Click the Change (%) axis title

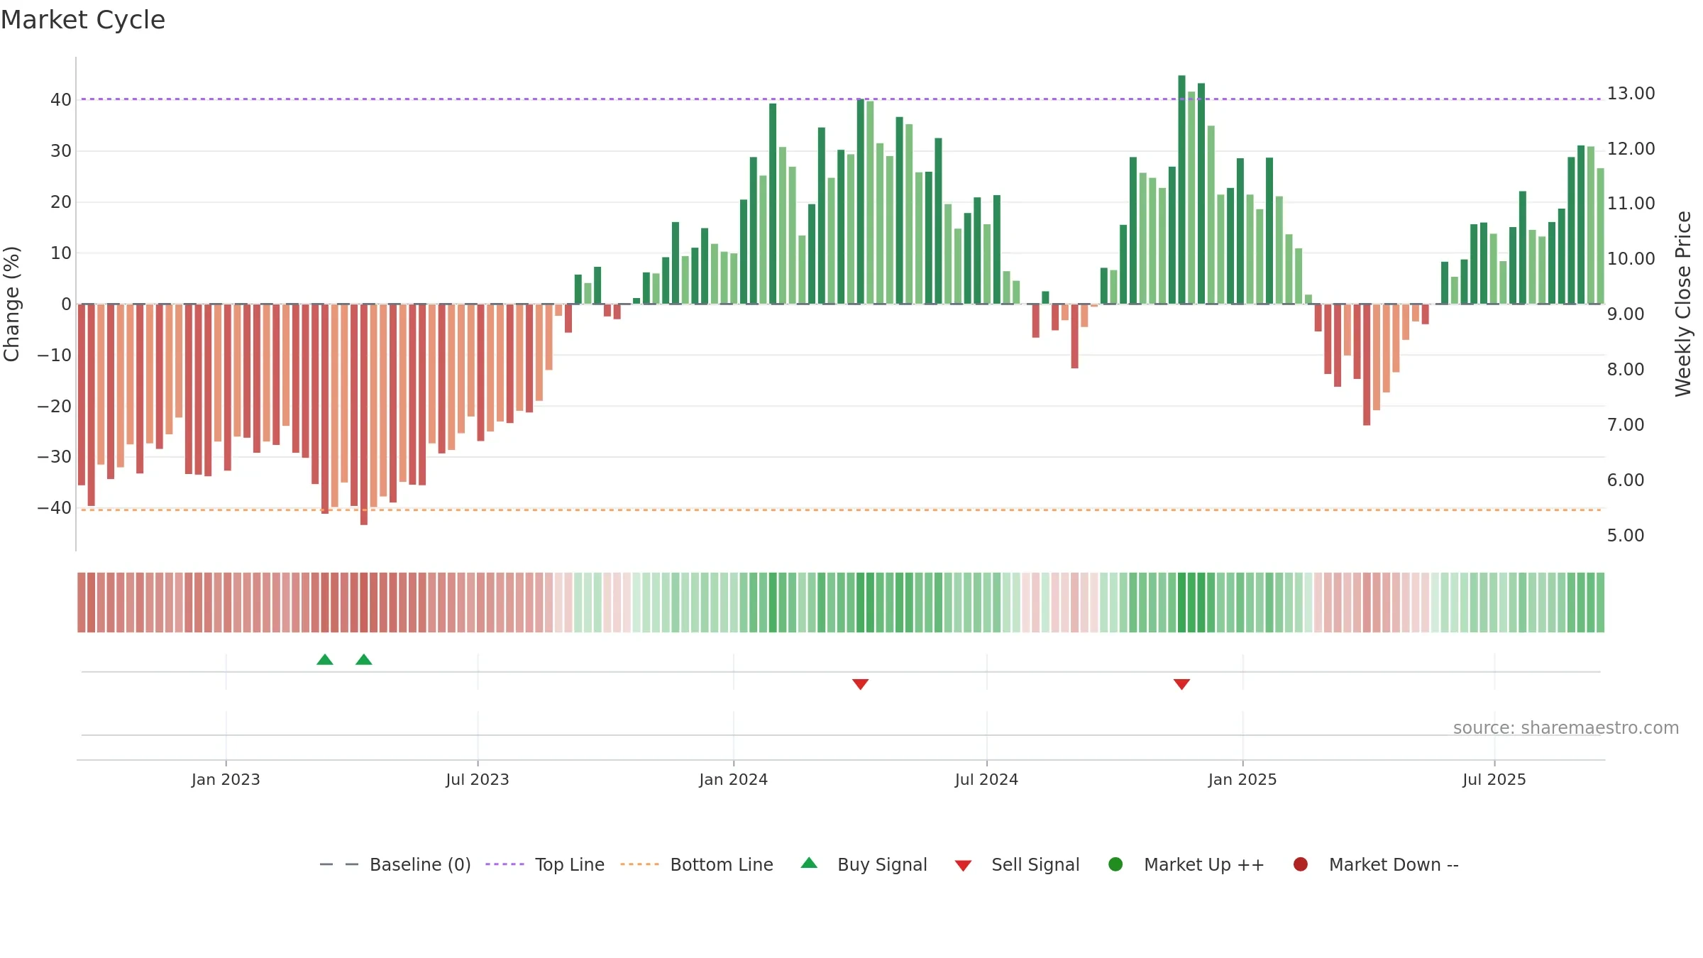click(x=11, y=304)
